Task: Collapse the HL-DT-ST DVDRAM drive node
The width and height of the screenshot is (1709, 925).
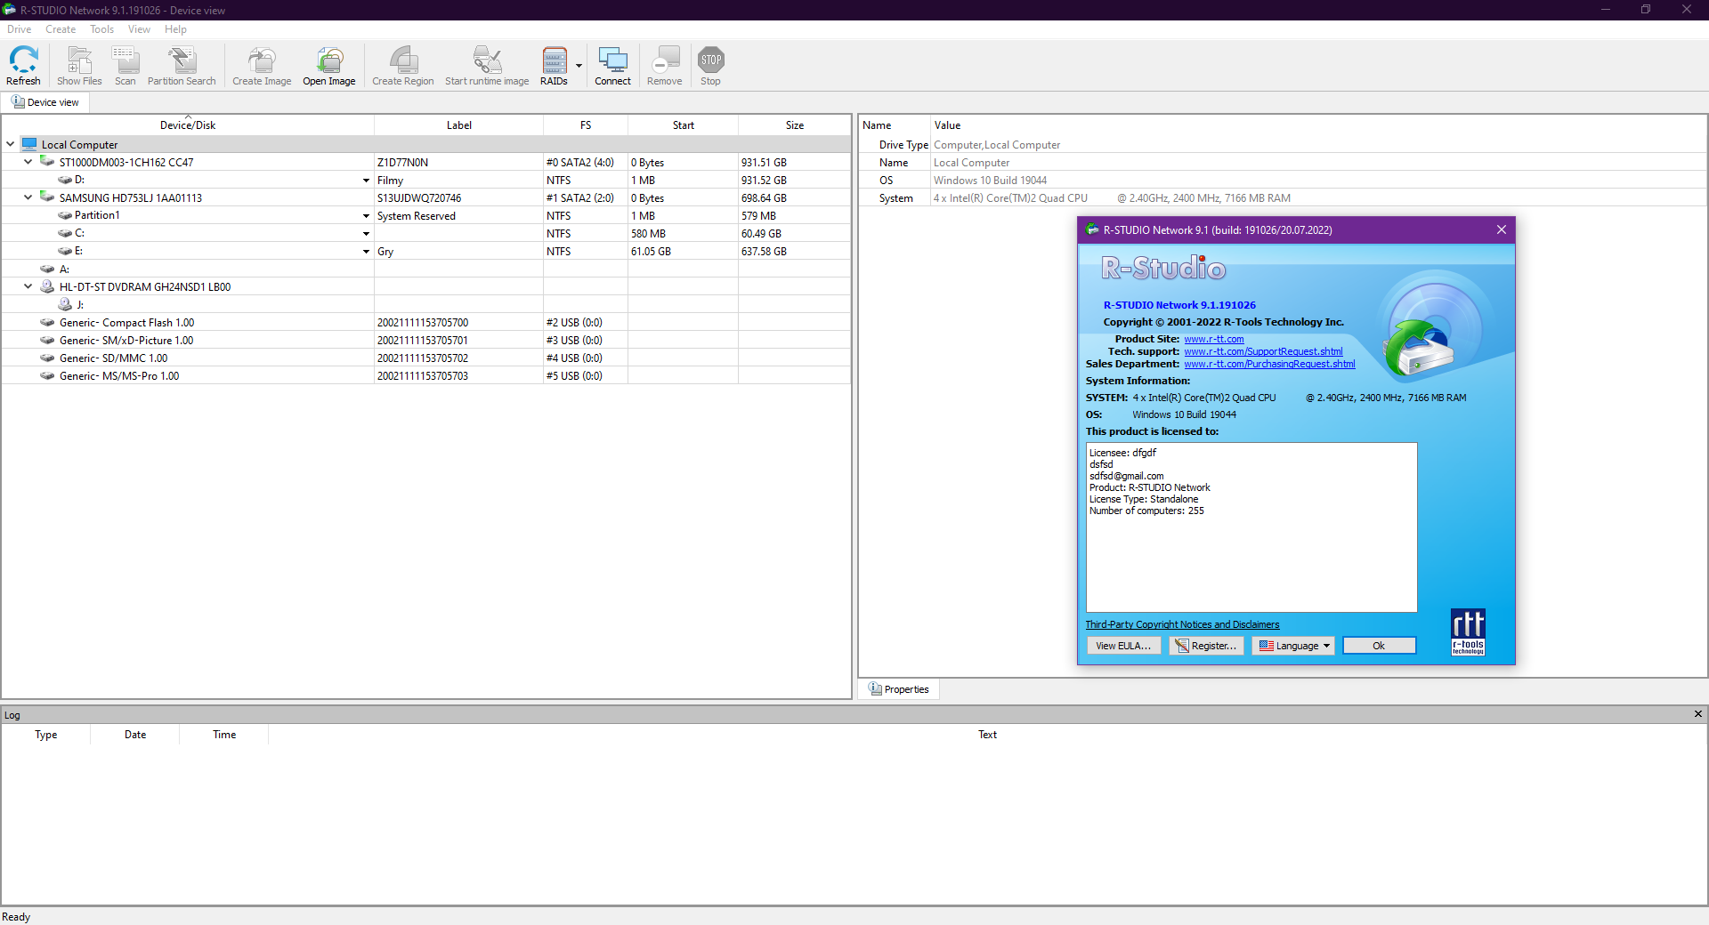Action: click(x=28, y=286)
